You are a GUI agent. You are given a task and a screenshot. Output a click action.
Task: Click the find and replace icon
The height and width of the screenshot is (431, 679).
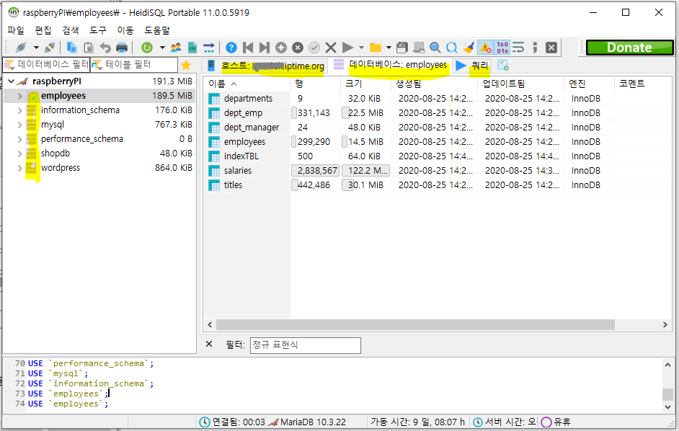452,48
